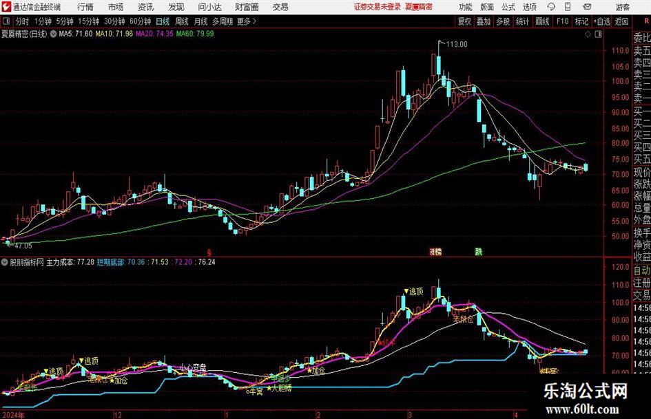Click the red R icon at top right
The height and width of the screenshot is (419, 651).
click(x=646, y=21)
